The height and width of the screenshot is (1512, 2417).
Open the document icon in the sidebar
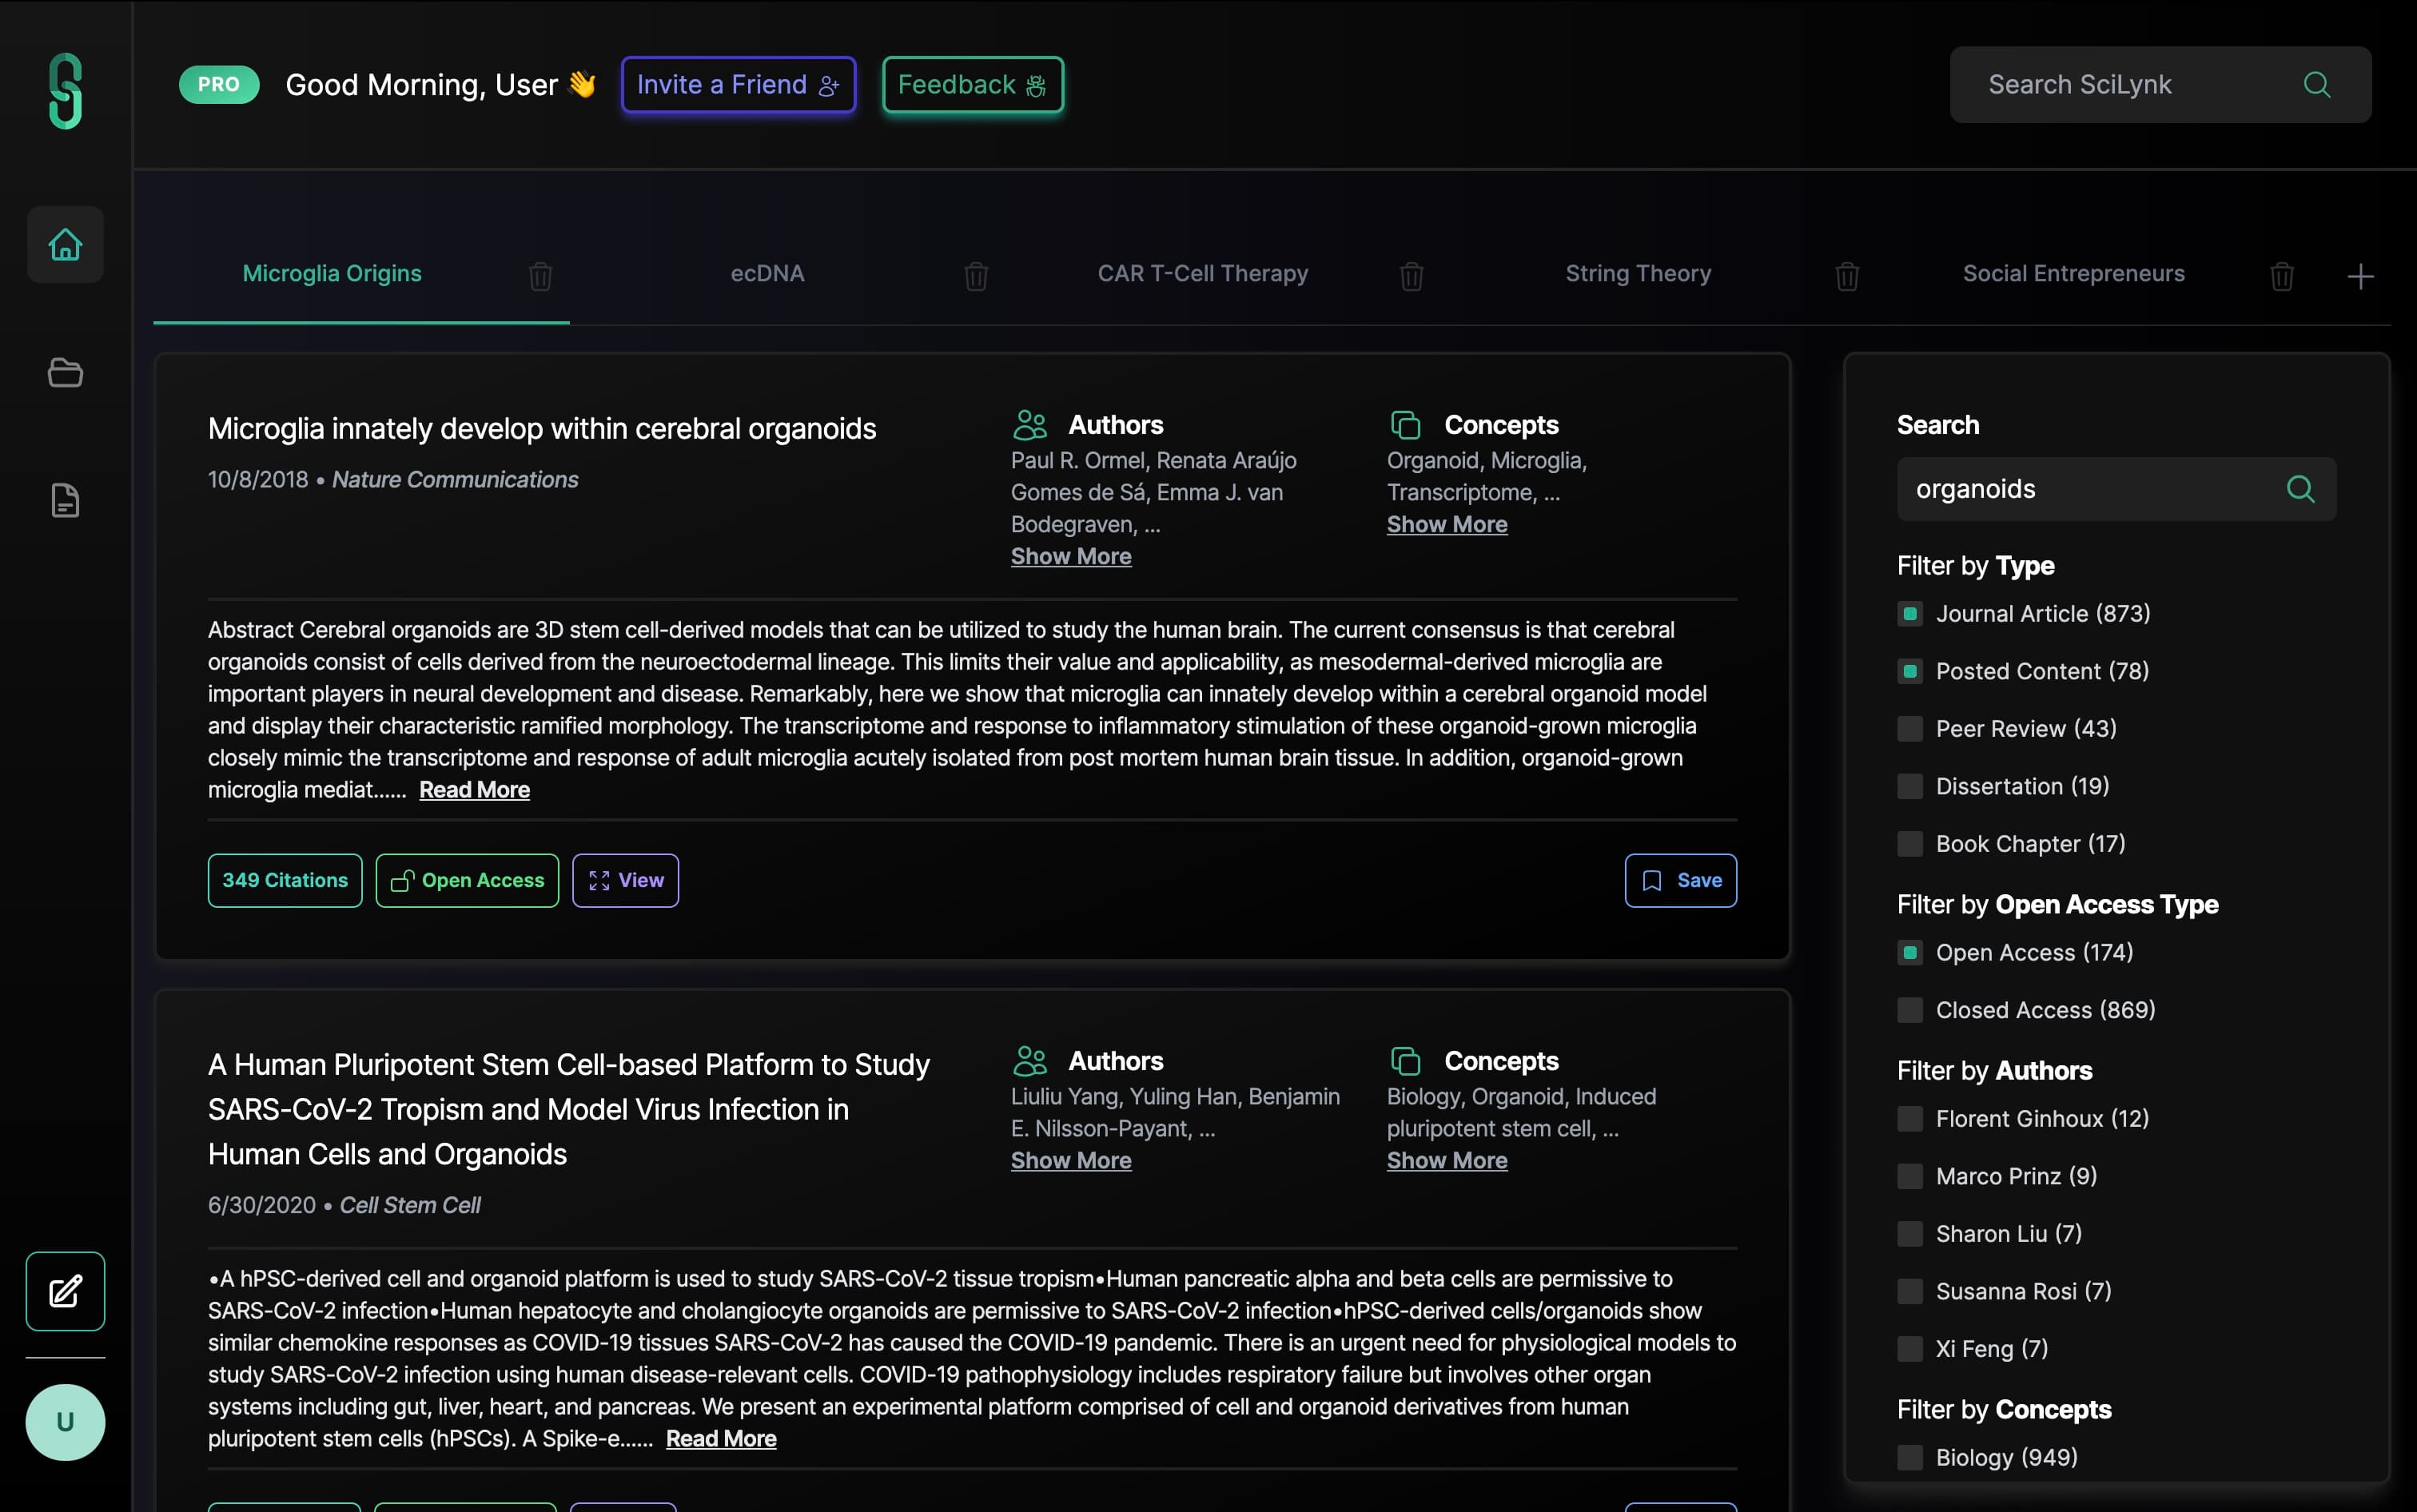tap(65, 500)
